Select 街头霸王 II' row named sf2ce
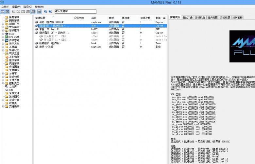Viewport: 255px width, 164px height. [x=101, y=33]
